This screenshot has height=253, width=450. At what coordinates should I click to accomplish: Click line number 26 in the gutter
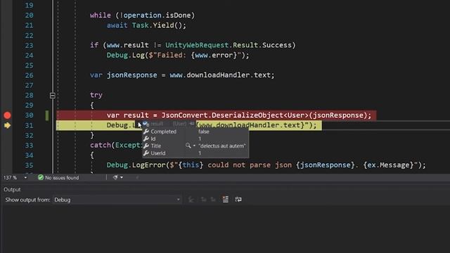click(29, 75)
